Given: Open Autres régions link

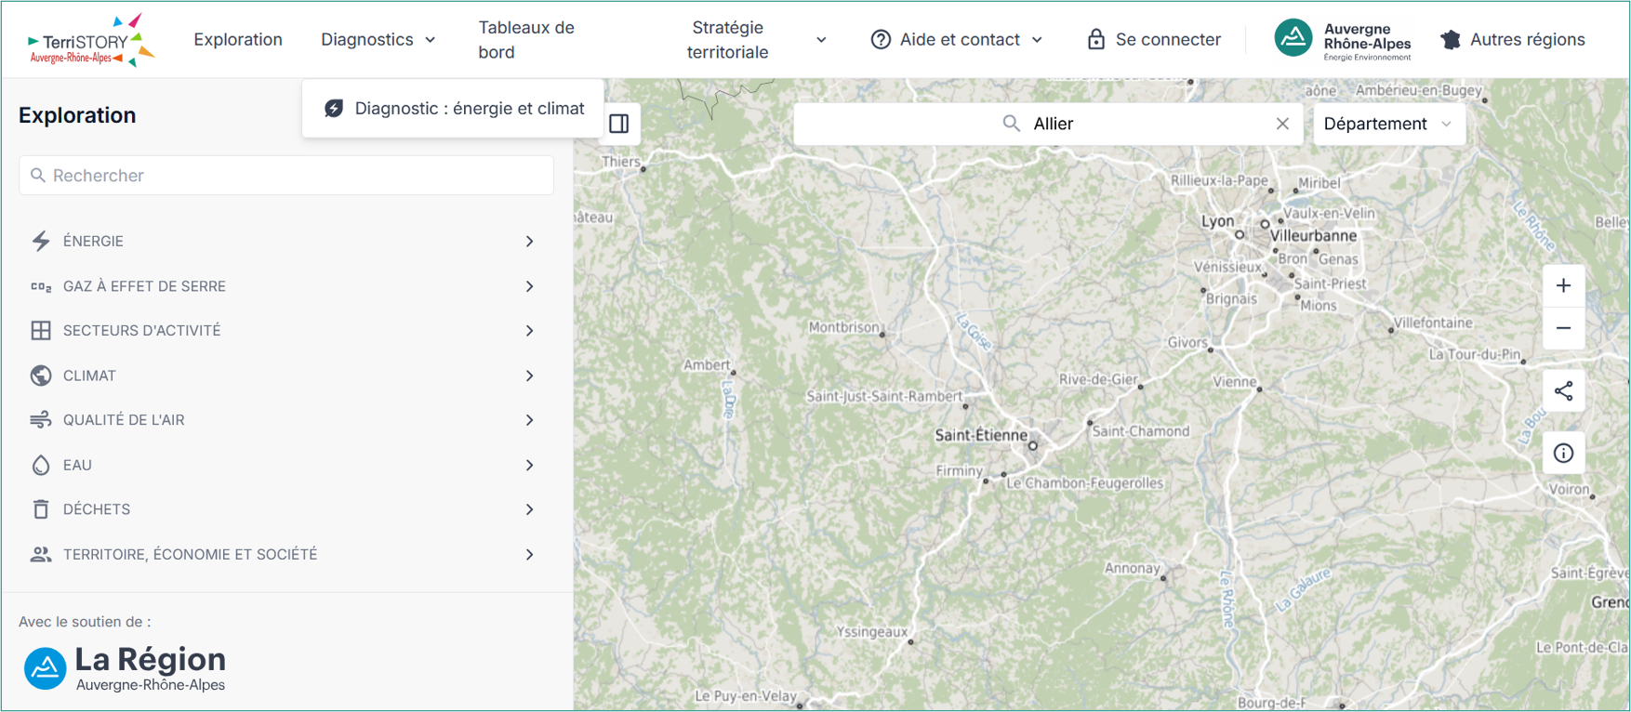Looking at the screenshot, I should point(1513,40).
